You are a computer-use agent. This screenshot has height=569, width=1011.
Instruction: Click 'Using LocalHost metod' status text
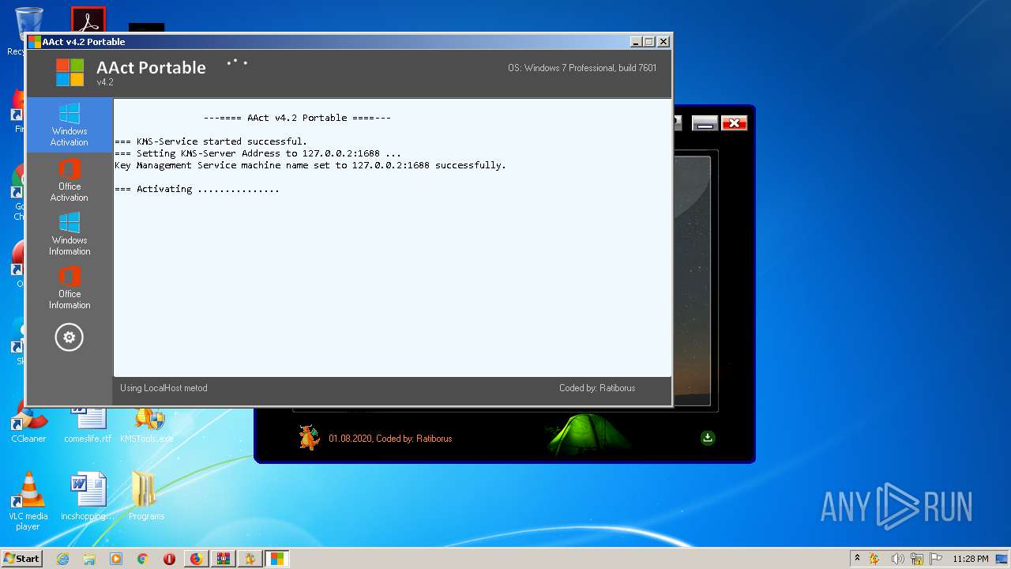tap(163, 388)
